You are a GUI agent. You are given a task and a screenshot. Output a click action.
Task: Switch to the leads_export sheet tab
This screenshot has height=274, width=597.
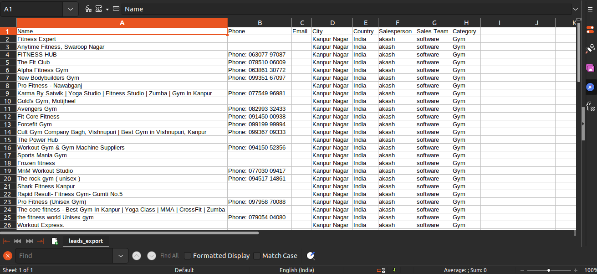[x=86, y=241]
